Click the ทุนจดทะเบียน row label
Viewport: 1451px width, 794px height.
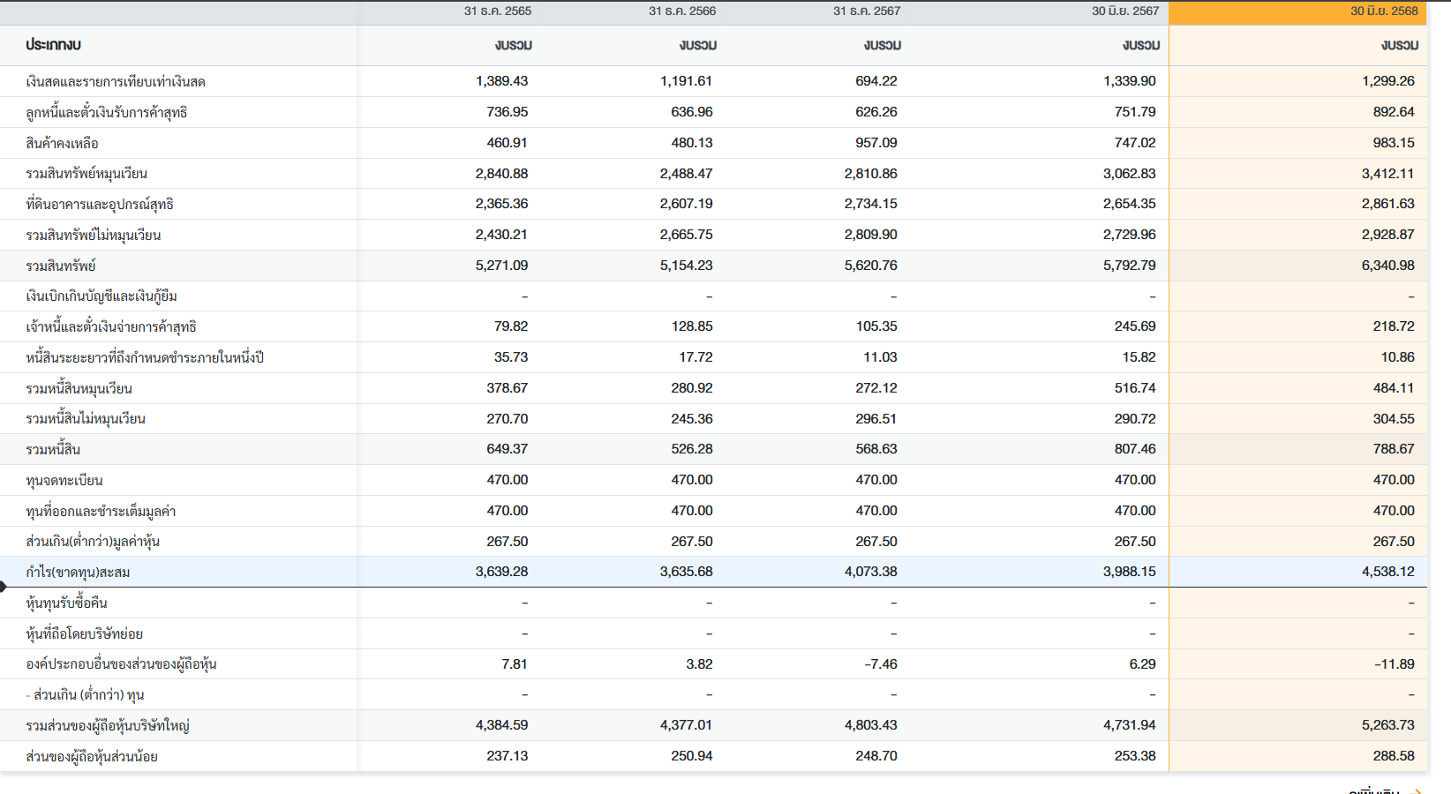point(64,480)
